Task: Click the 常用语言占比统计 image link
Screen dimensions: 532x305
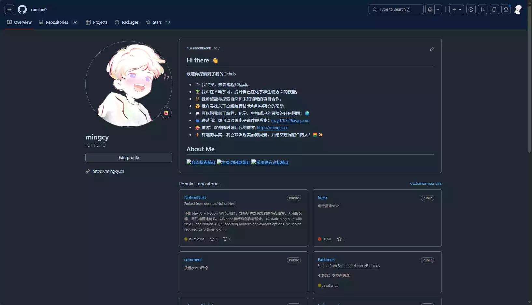Action: 270,162
